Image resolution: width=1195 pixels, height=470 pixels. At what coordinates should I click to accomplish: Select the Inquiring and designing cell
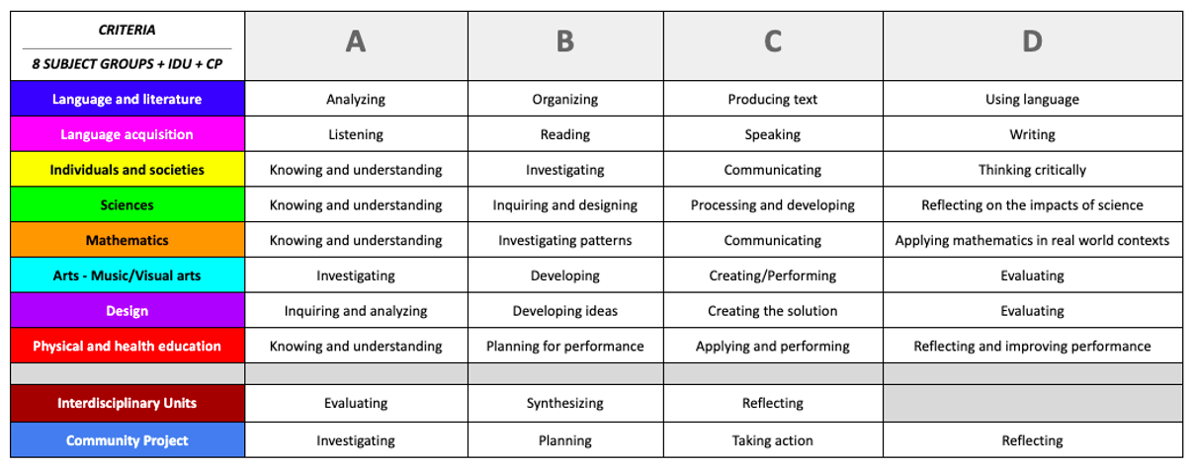[x=565, y=205]
